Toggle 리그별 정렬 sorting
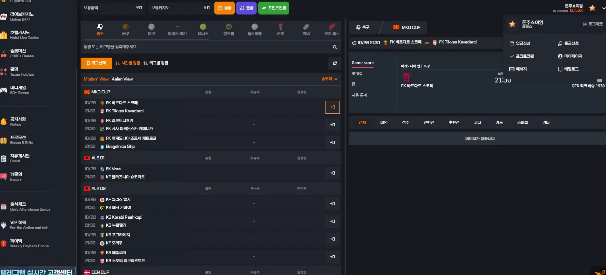The image size is (606, 275). pyautogui.click(x=156, y=63)
